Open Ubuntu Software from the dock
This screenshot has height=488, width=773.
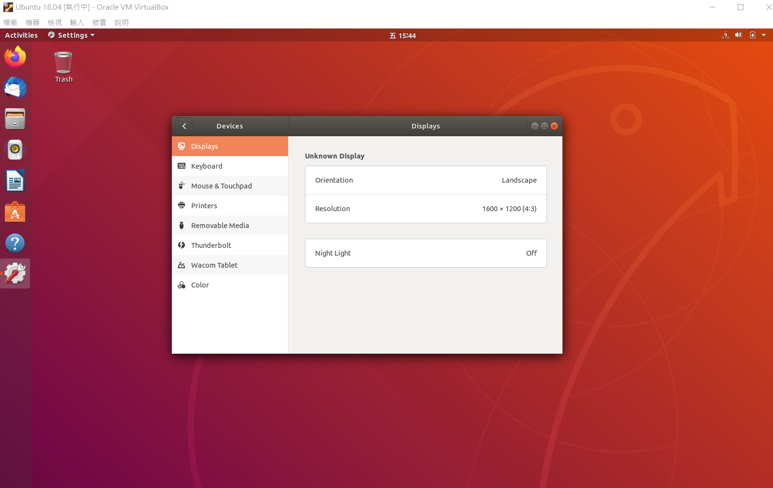coord(15,212)
